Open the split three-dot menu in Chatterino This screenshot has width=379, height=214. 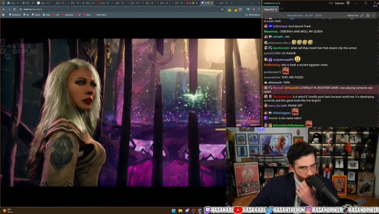point(373,15)
